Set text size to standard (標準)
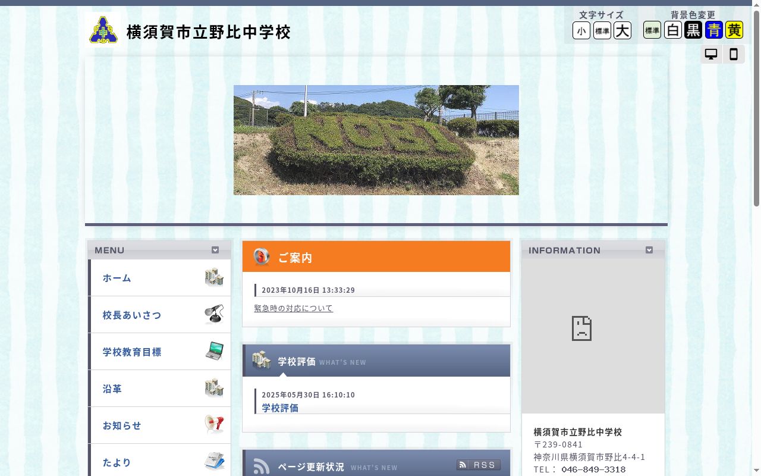The width and height of the screenshot is (761, 476). pyautogui.click(x=602, y=30)
